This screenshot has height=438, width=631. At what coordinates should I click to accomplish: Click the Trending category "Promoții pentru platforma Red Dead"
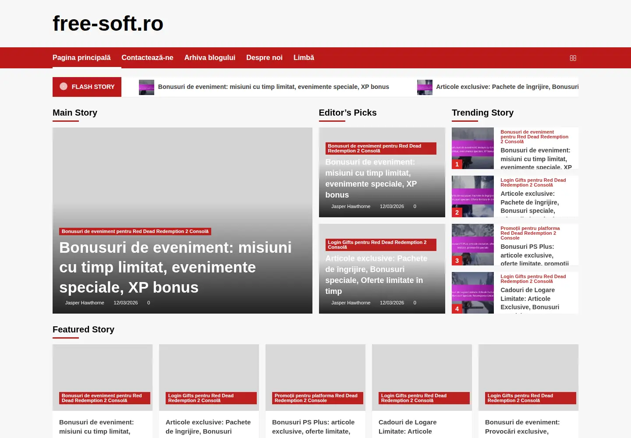[x=530, y=233]
